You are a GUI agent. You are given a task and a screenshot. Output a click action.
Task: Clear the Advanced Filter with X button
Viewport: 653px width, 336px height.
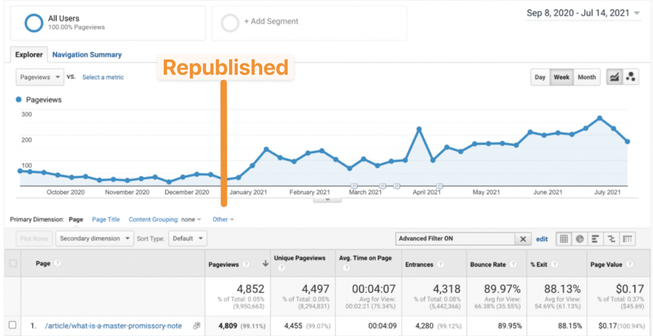[523, 239]
